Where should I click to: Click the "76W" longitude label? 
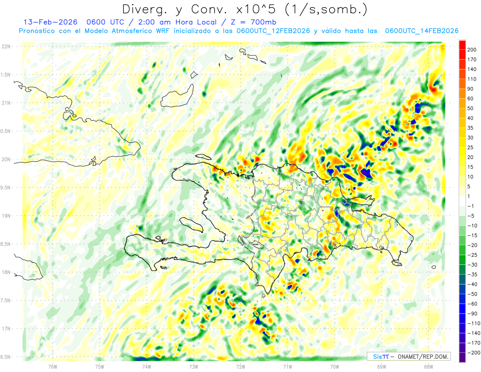53,366
